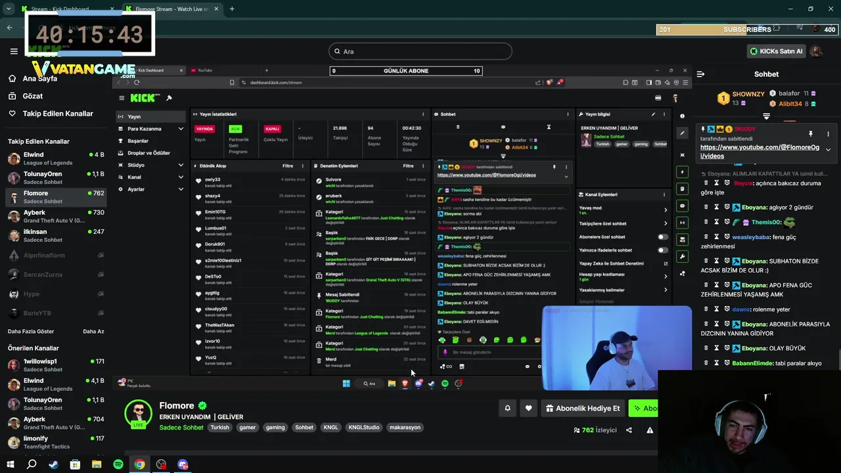841x473 pixels.
Task: Click the Ara search field
Action: pos(420,51)
